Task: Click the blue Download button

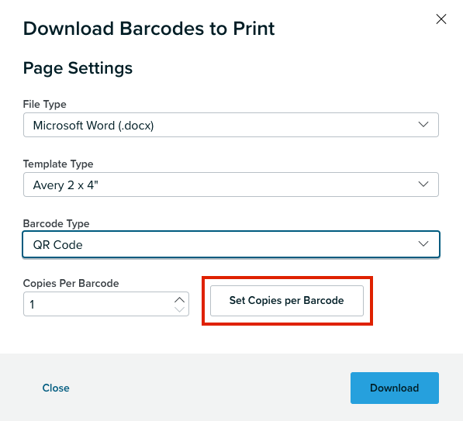Action: 395,388
